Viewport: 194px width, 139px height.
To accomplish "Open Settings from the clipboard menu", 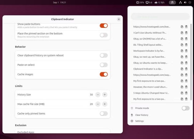I will 139,121.
